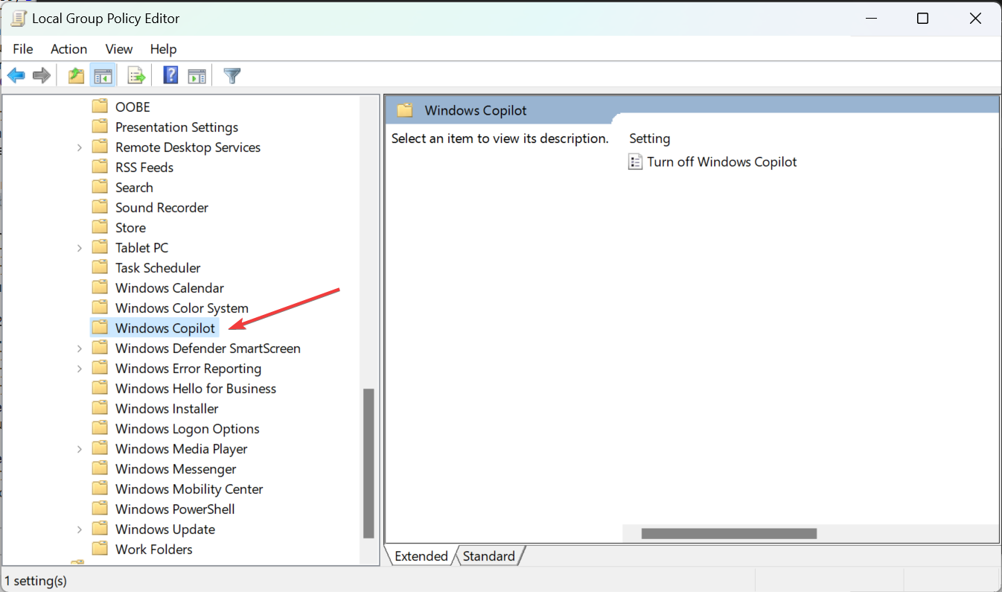Open the View menu
Image resolution: width=1002 pixels, height=592 pixels.
119,48
